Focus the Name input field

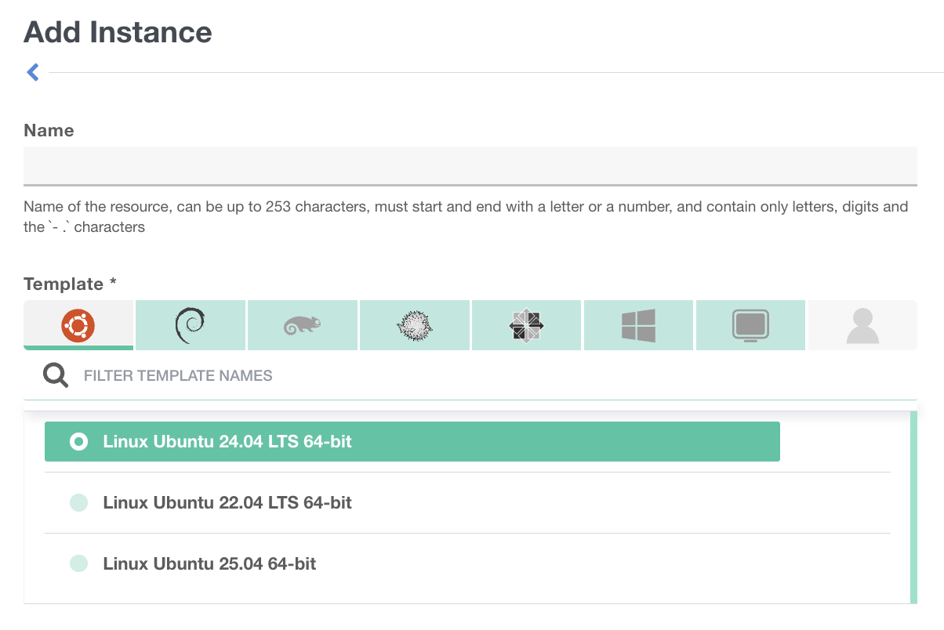[470, 165]
